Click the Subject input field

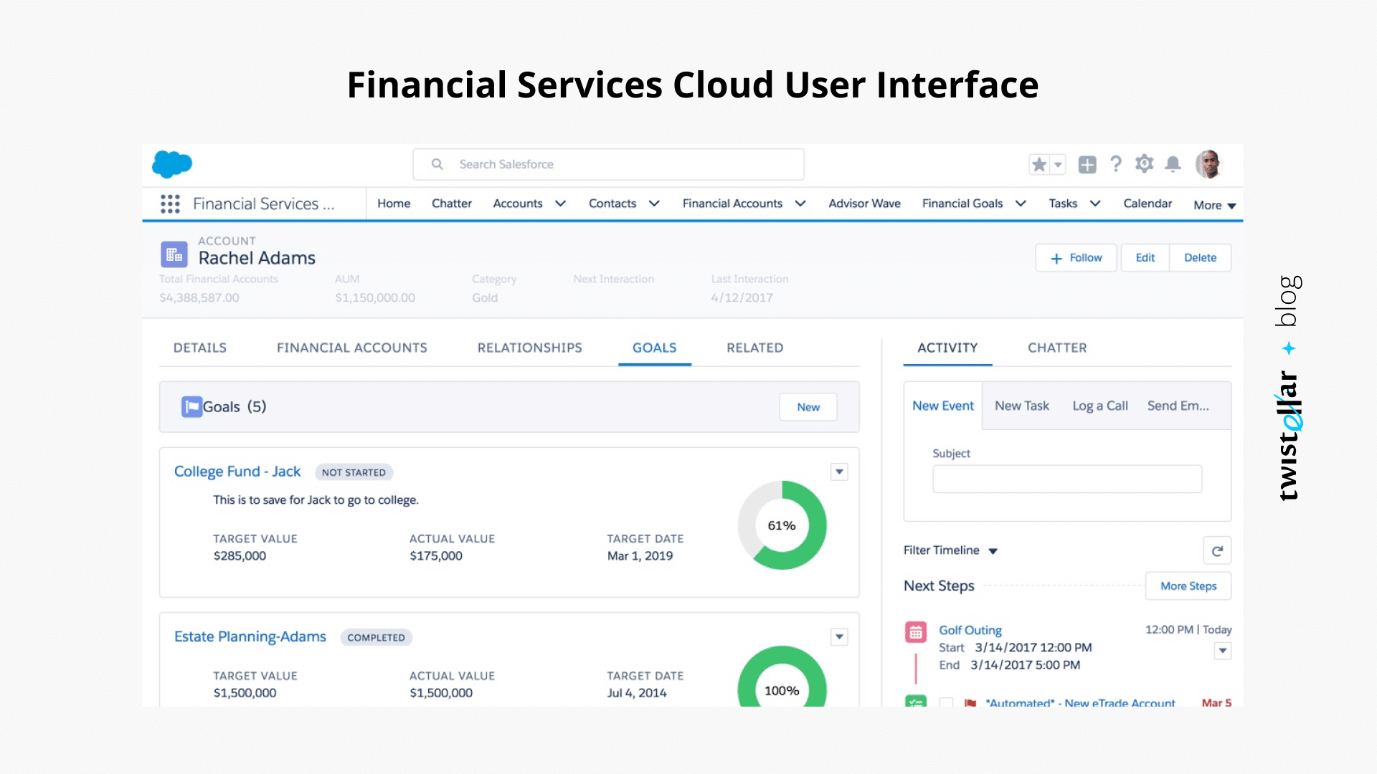pyautogui.click(x=1067, y=479)
